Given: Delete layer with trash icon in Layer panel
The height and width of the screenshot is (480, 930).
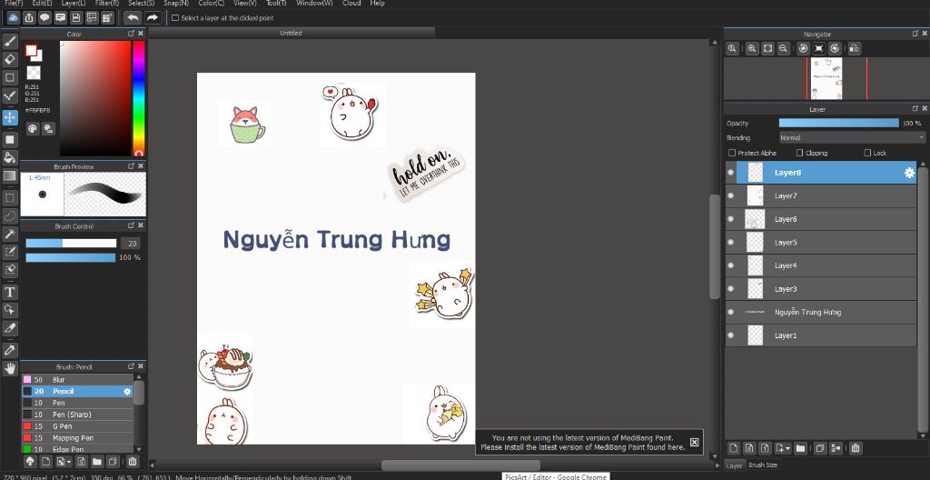Looking at the screenshot, I should click(x=856, y=448).
